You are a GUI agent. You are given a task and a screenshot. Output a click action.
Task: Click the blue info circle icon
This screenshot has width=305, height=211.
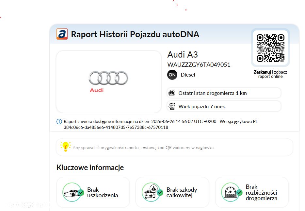(x=59, y=122)
